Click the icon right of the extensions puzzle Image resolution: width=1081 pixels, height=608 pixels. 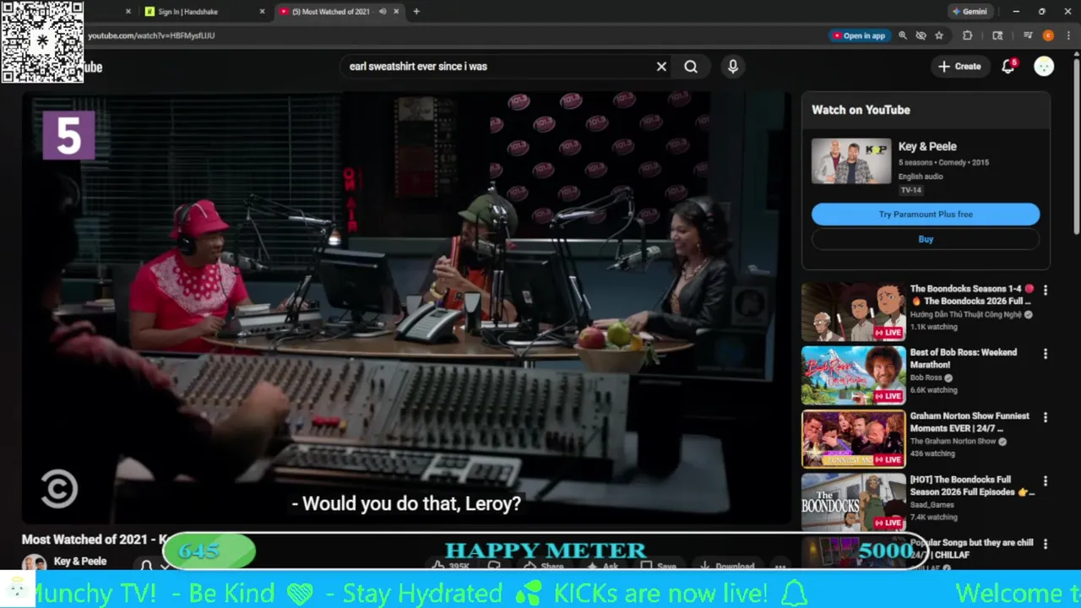(x=997, y=35)
